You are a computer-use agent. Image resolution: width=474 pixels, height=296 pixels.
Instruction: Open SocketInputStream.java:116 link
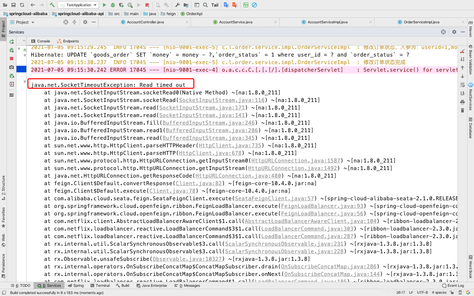222,100
